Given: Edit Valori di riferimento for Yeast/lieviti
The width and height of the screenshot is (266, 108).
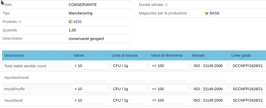Looking at the screenshot, I should point(169,101).
